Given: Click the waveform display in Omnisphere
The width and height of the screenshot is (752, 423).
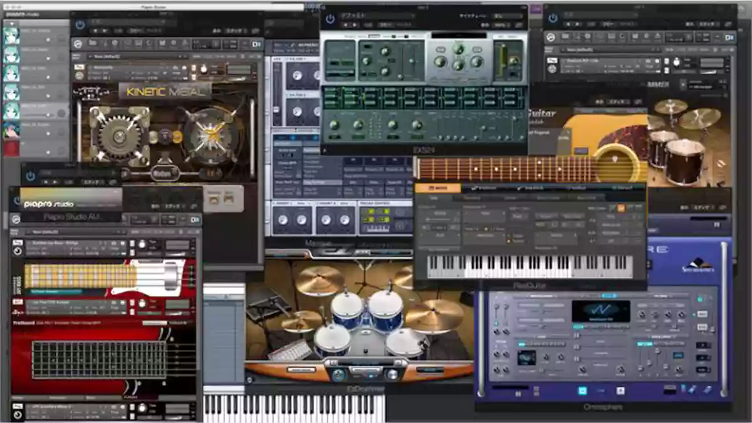Looking at the screenshot, I should tap(601, 311).
